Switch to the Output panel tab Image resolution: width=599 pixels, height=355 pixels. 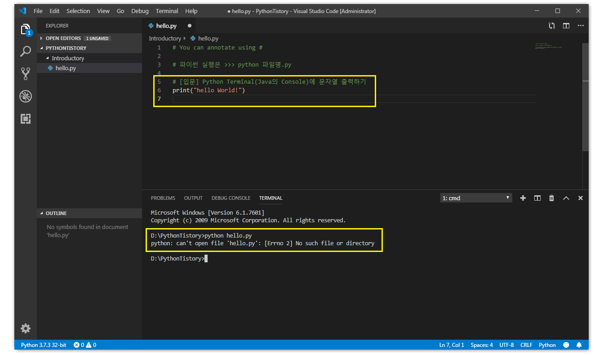193,198
